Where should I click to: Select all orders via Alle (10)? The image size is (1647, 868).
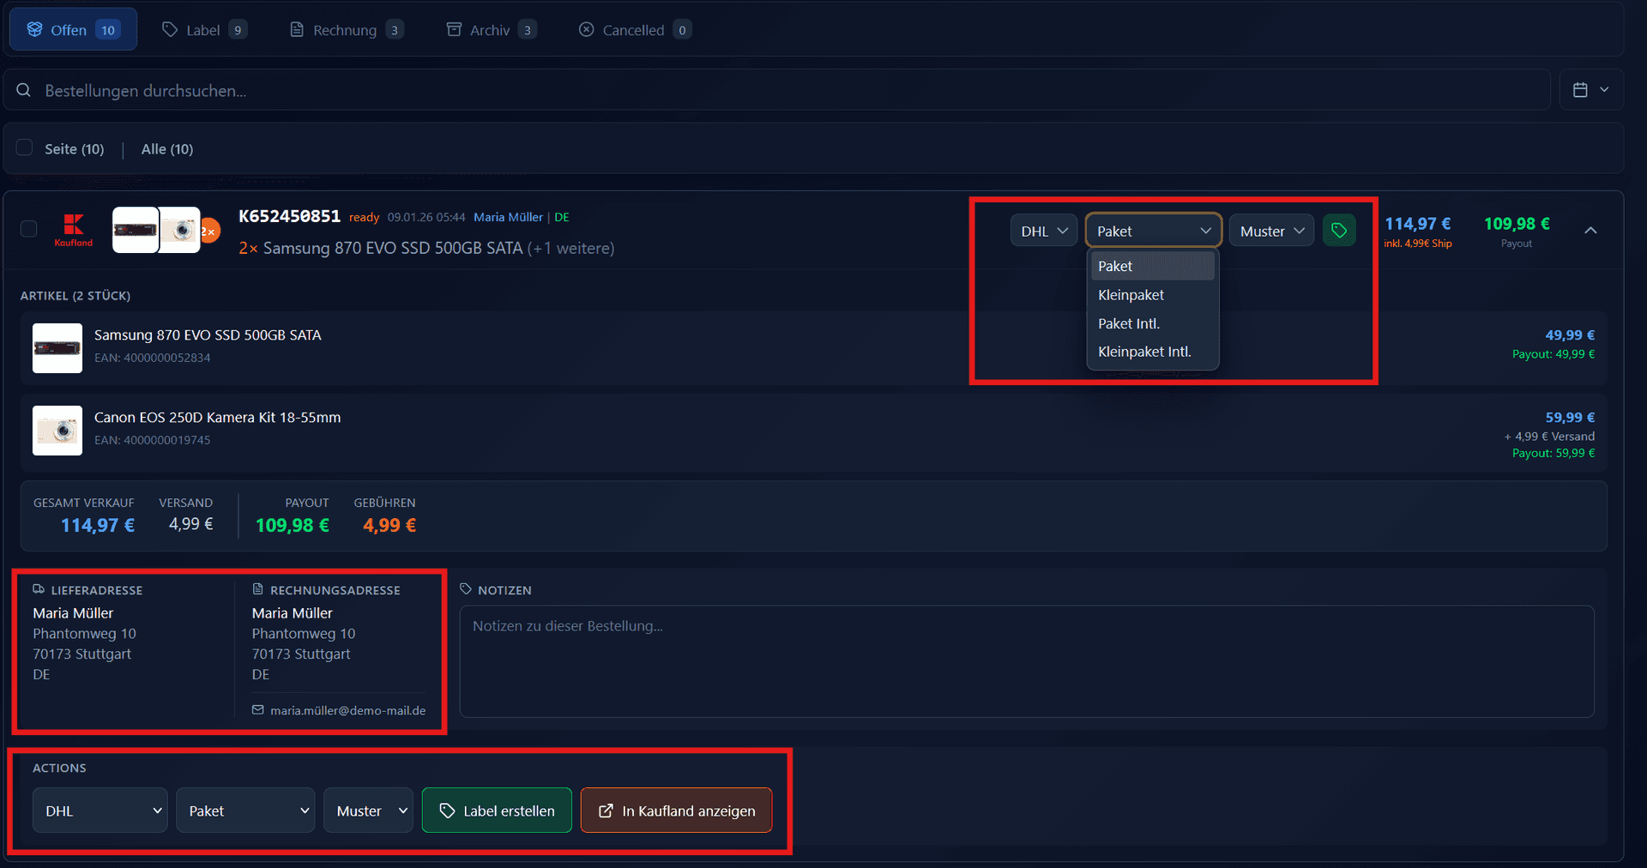coord(167,149)
